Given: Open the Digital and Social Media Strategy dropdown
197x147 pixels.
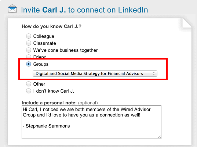Looking at the screenshot, I should point(95,73).
